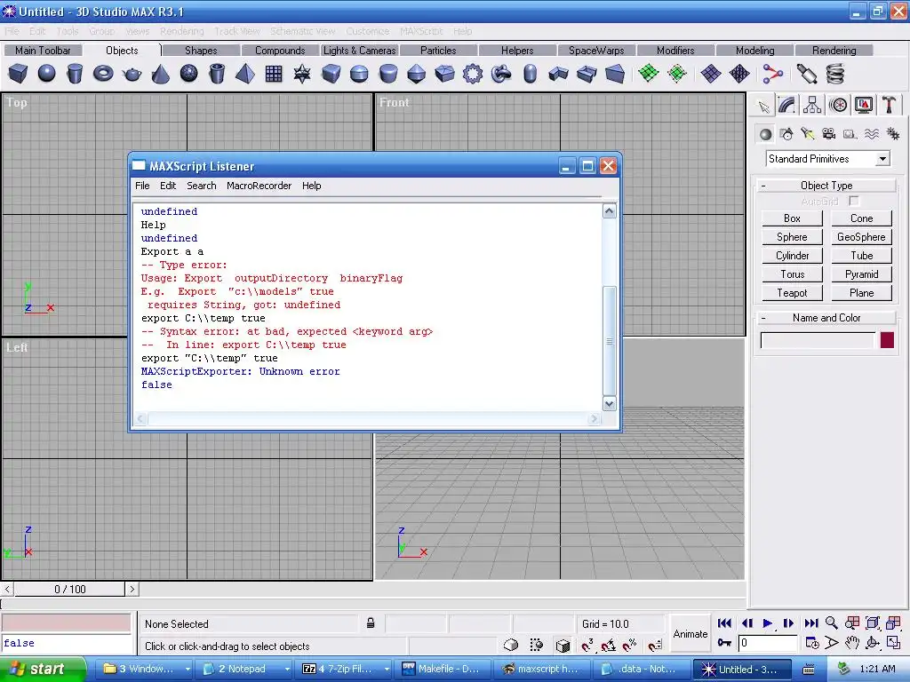
Task: Open the Motion command panel tab
Action: [x=838, y=106]
